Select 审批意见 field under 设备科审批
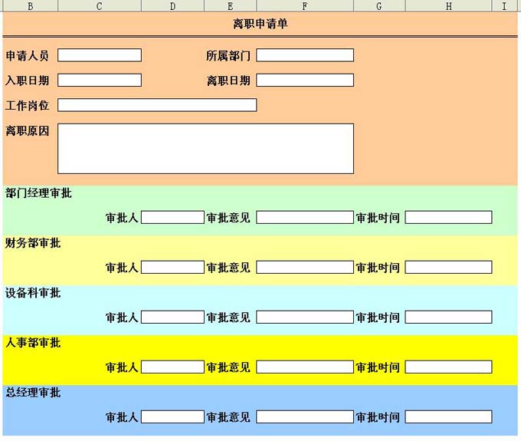 click(305, 318)
